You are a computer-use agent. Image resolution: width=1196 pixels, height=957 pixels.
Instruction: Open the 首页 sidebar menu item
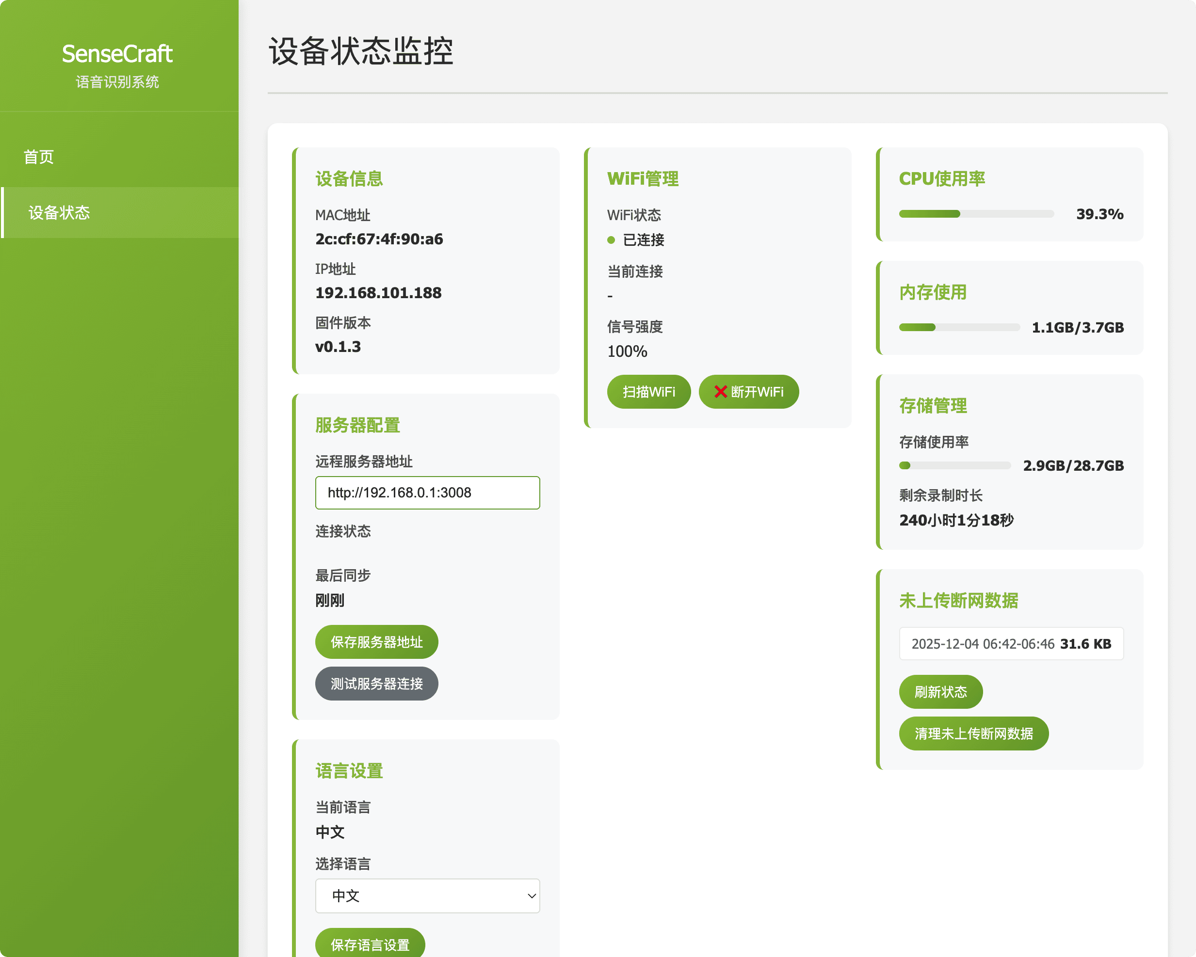(39, 157)
